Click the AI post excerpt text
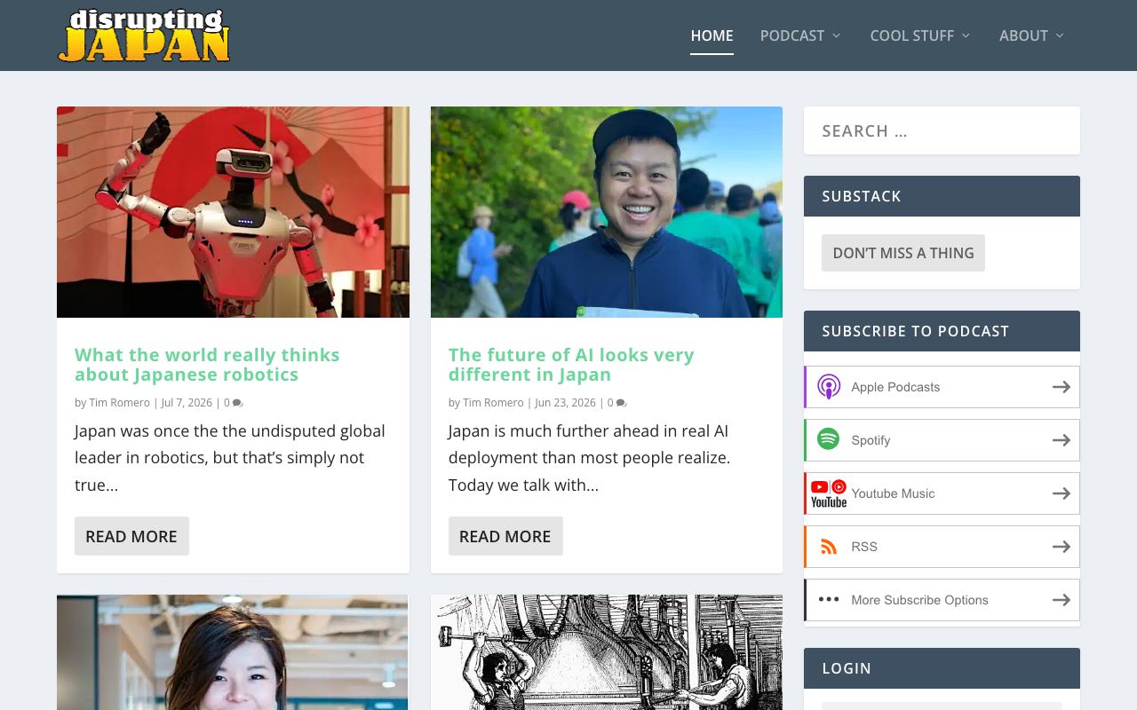 point(589,458)
